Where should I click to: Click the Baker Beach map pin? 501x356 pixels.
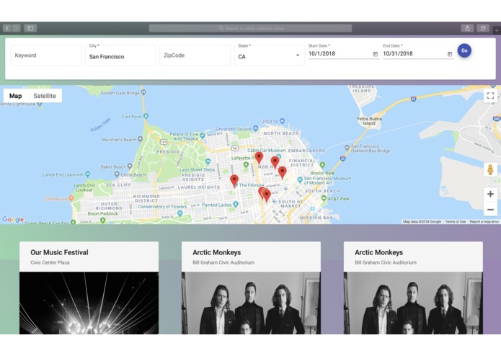click(x=130, y=166)
